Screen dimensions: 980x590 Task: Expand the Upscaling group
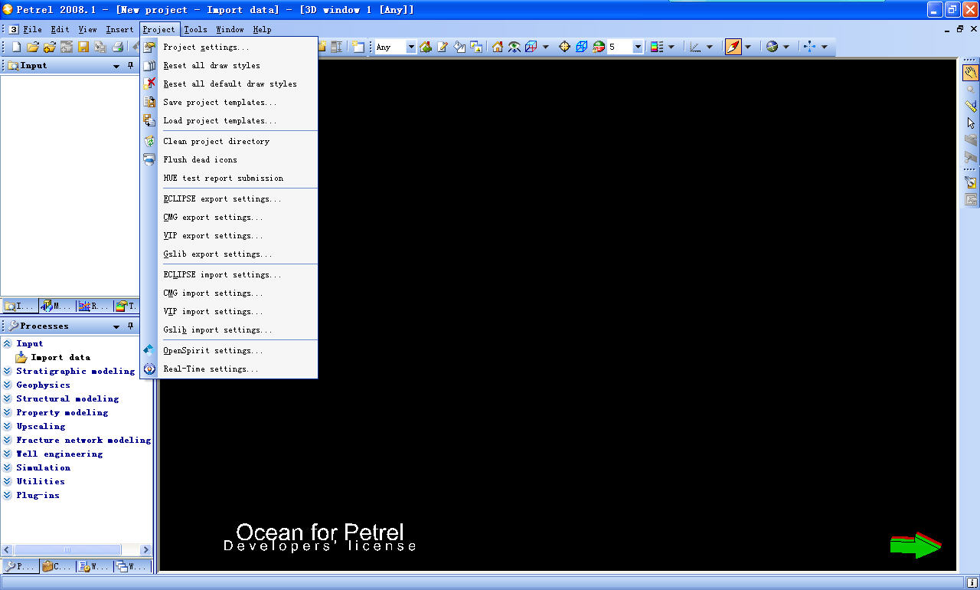[x=8, y=426]
